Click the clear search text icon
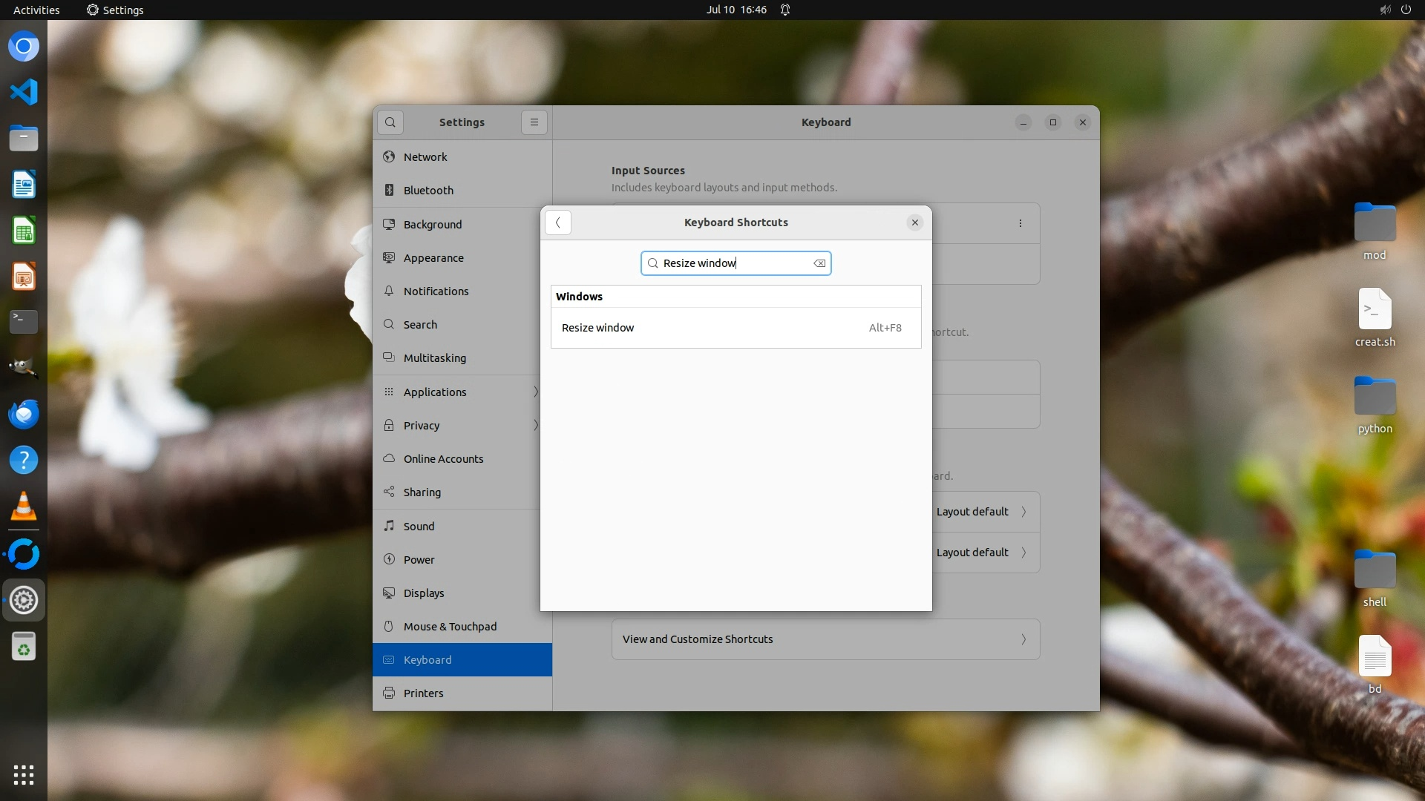Screen dimensions: 1425x801 (x=819, y=263)
